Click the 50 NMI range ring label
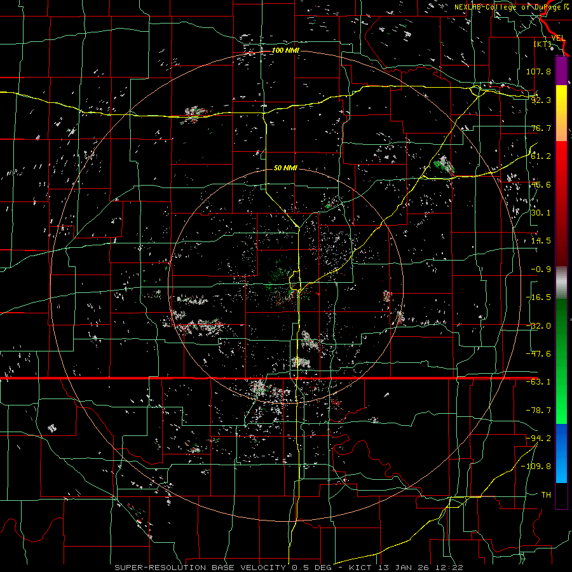The width and height of the screenshot is (572, 572). 285,168
